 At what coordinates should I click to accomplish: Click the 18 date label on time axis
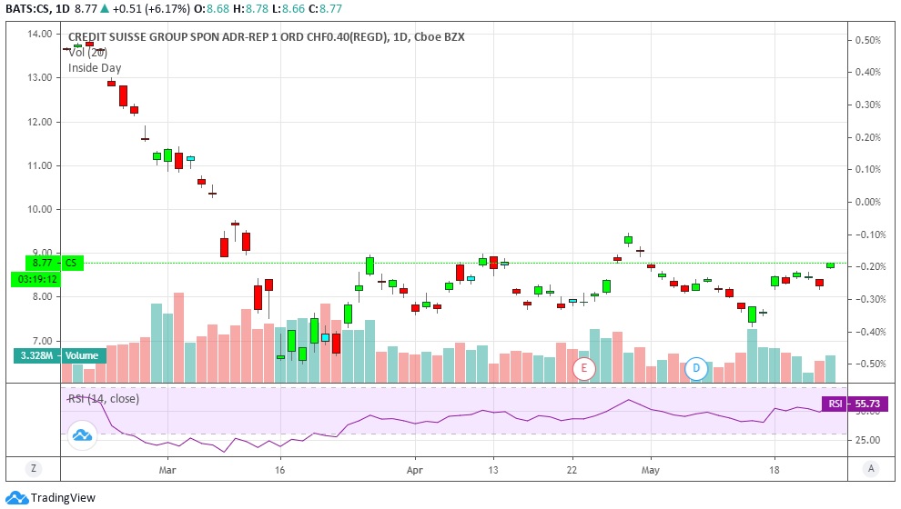[774, 470]
